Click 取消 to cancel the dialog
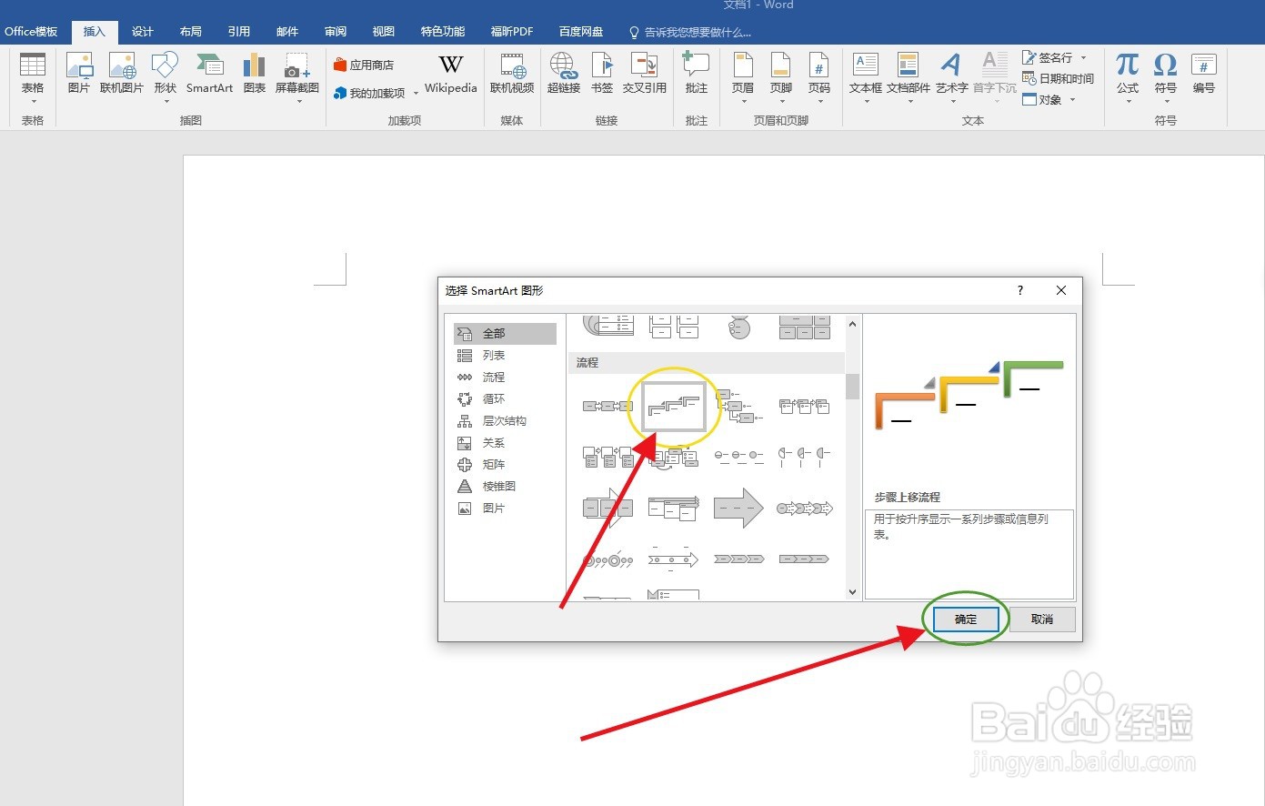Viewport: 1265px width, 806px height. coord(1042,620)
